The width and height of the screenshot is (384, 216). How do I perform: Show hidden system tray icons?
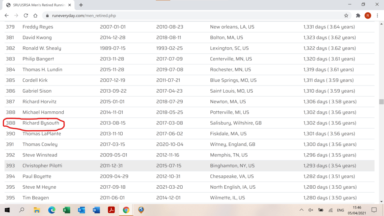301,210
